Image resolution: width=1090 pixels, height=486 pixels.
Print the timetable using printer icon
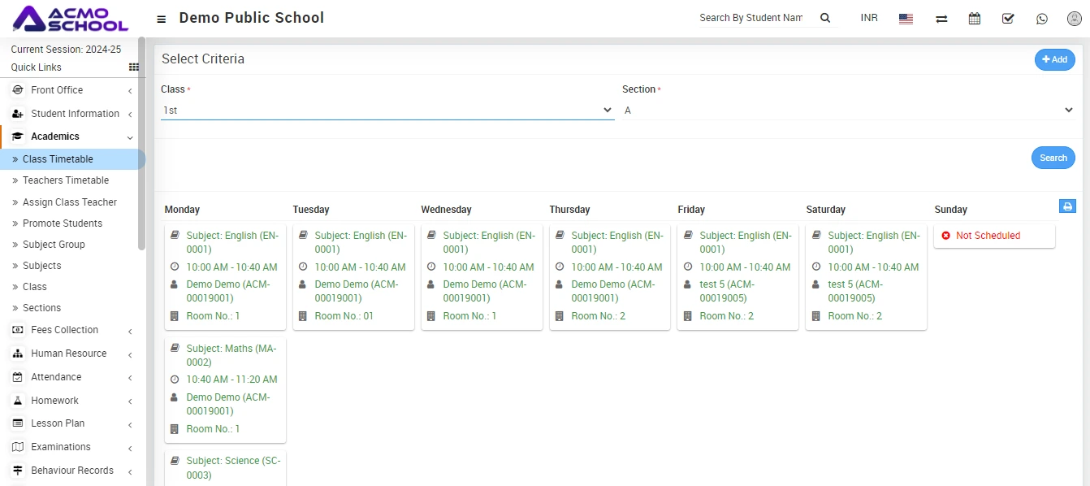point(1067,206)
